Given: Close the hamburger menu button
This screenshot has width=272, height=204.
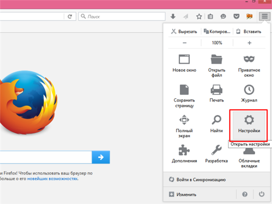Looking at the screenshot, I should 265,16.
